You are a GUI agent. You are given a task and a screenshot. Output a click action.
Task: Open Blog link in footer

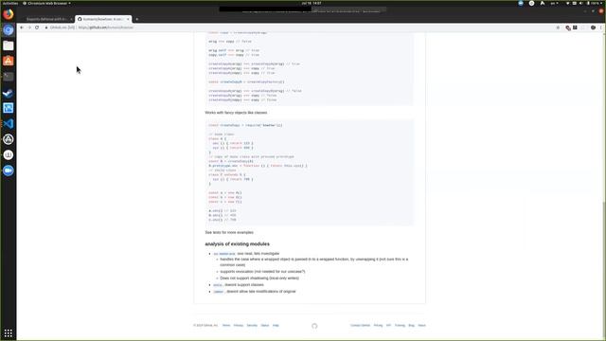click(411, 326)
